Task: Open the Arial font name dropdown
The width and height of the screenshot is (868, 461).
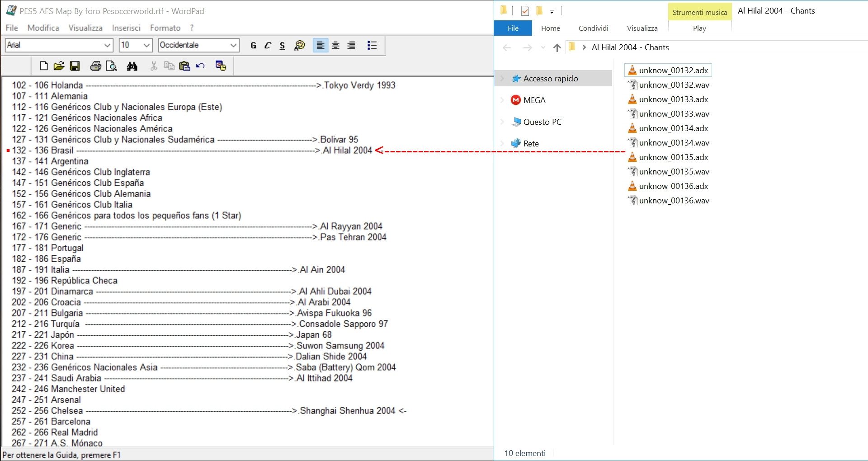Action: pos(107,45)
